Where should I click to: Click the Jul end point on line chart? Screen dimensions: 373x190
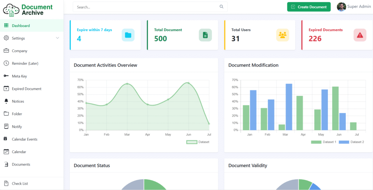[209, 124]
